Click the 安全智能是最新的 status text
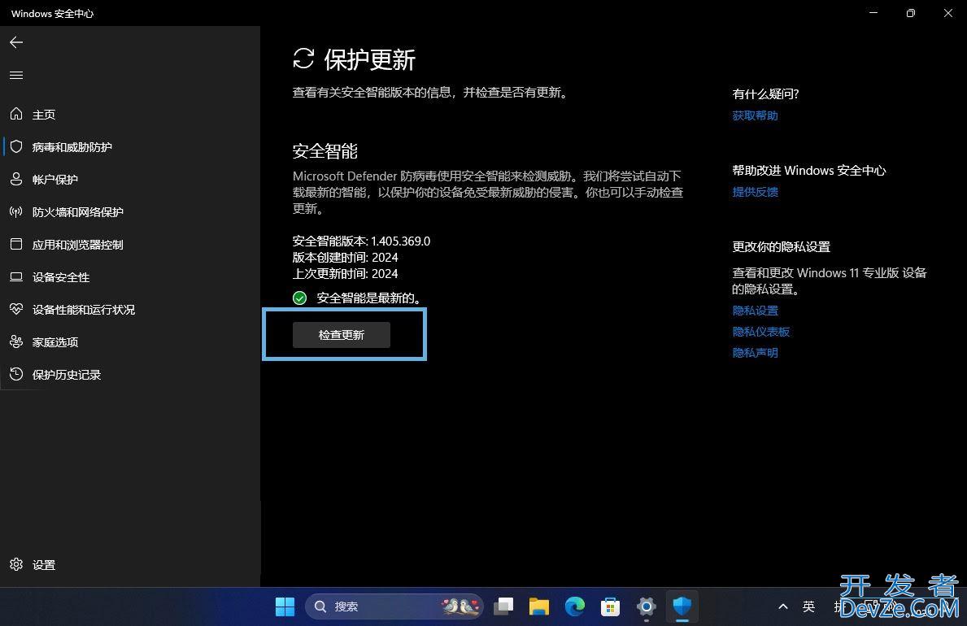The height and width of the screenshot is (626, 967). point(368,298)
